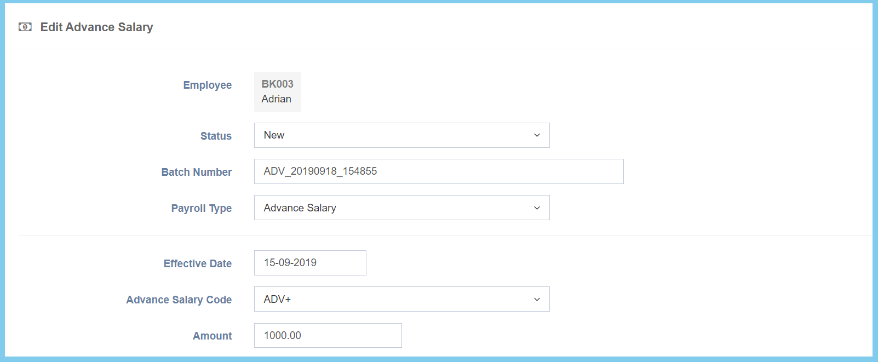Click into the Amount field with 1000.00
Screen dimensions: 878x362
tap(328, 336)
